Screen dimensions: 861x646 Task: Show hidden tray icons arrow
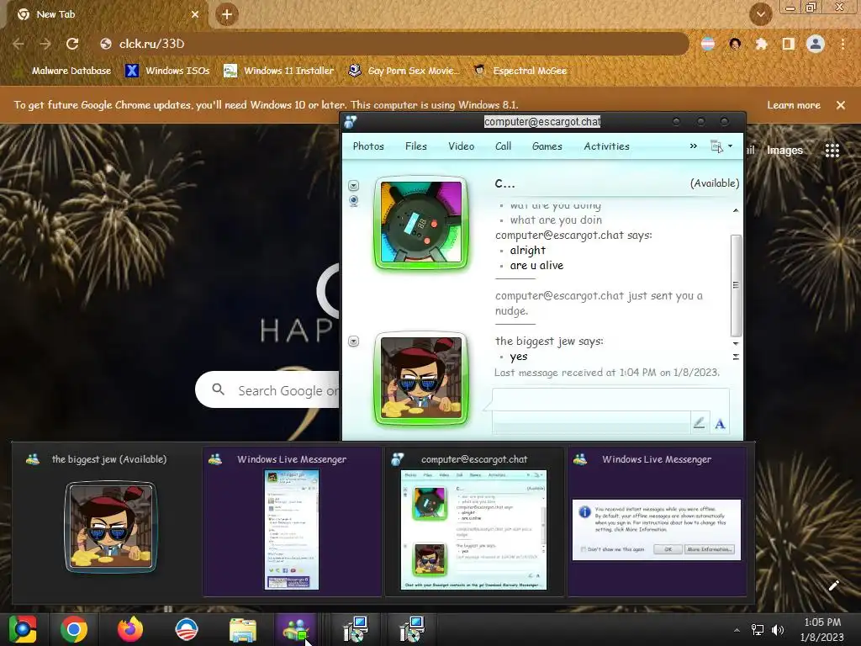pos(737,630)
